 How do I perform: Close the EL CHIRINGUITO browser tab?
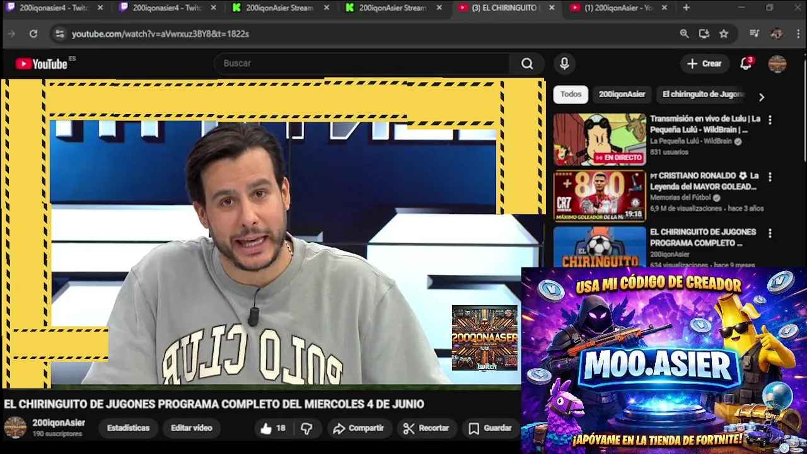tap(552, 8)
